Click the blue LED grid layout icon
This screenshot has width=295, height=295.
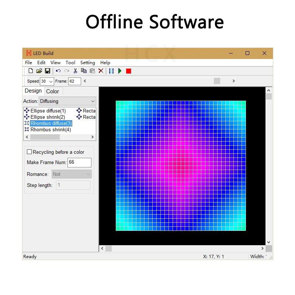click(x=111, y=71)
